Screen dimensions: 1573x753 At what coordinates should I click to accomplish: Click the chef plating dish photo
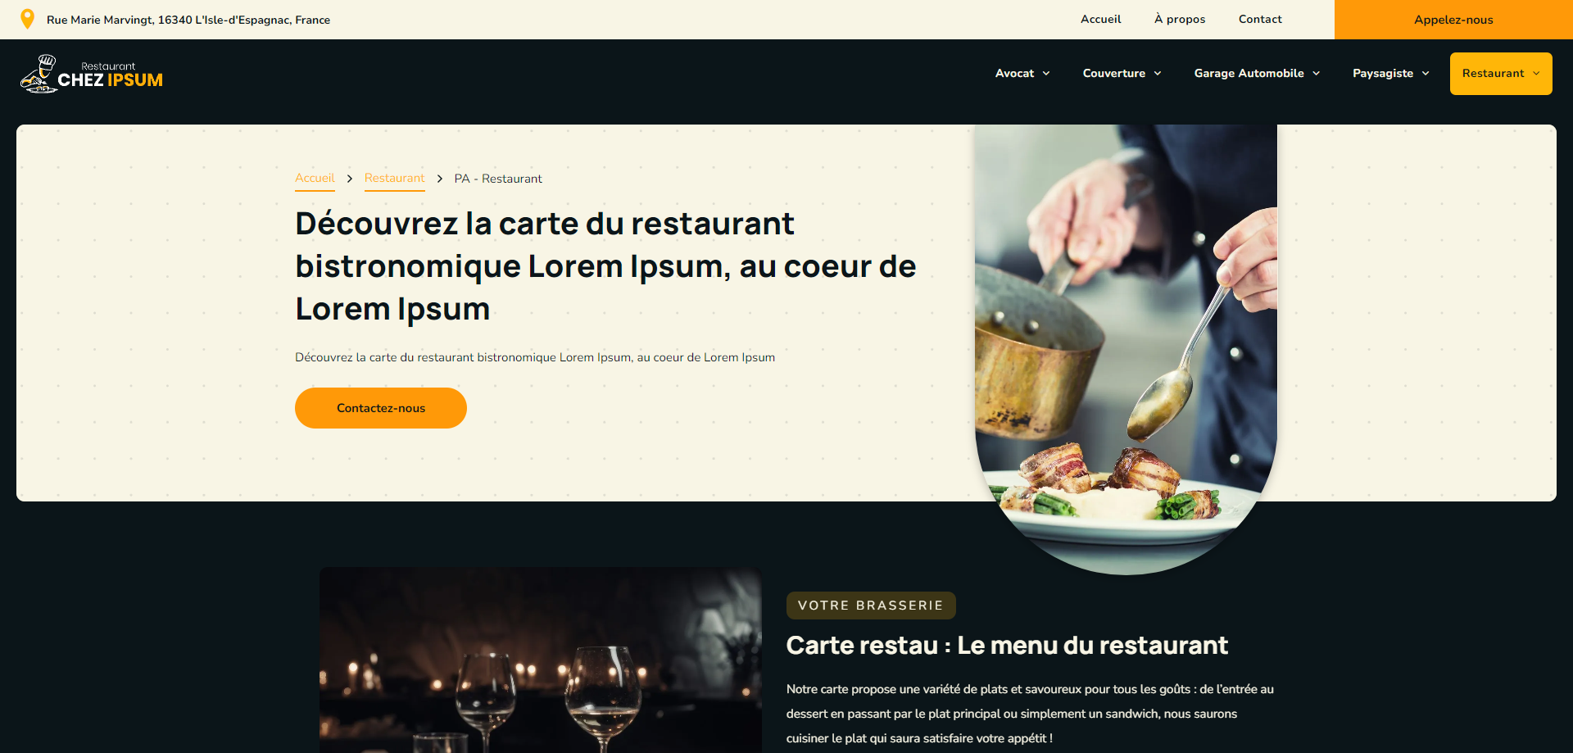click(x=1126, y=349)
